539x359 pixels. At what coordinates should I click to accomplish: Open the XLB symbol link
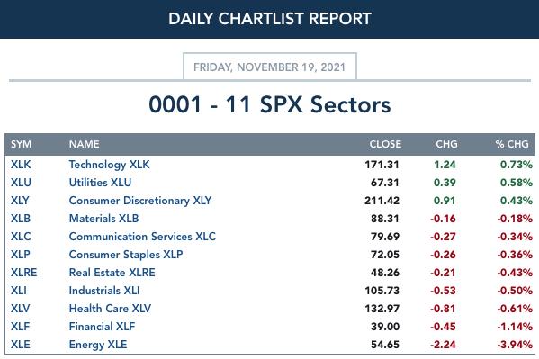pos(21,219)
